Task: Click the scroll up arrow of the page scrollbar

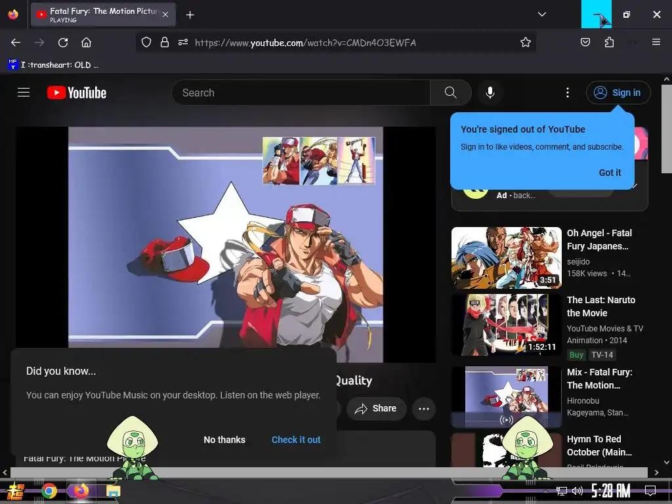Action: coord(667,79)
